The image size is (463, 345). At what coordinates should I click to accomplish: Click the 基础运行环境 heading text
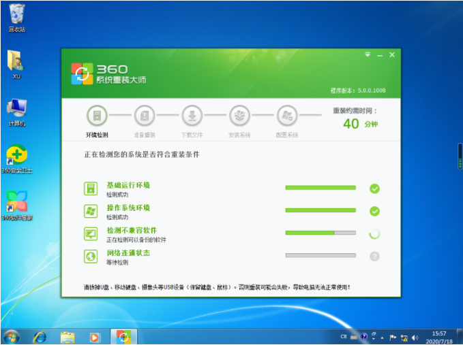(128, 185)
